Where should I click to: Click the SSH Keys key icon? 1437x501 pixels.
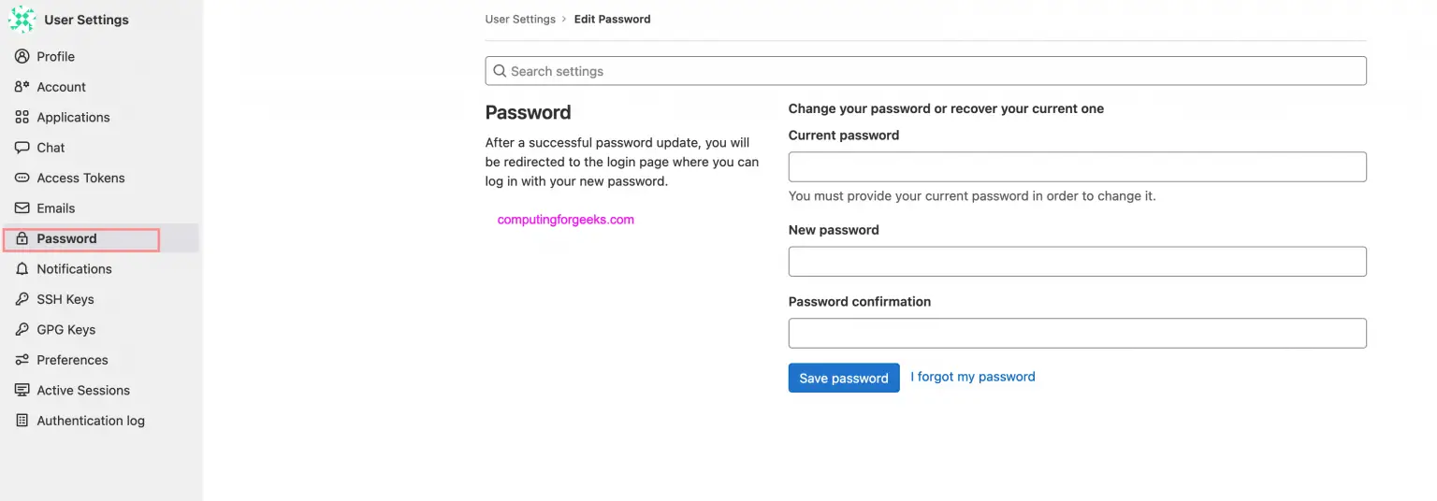pos(22,299)
